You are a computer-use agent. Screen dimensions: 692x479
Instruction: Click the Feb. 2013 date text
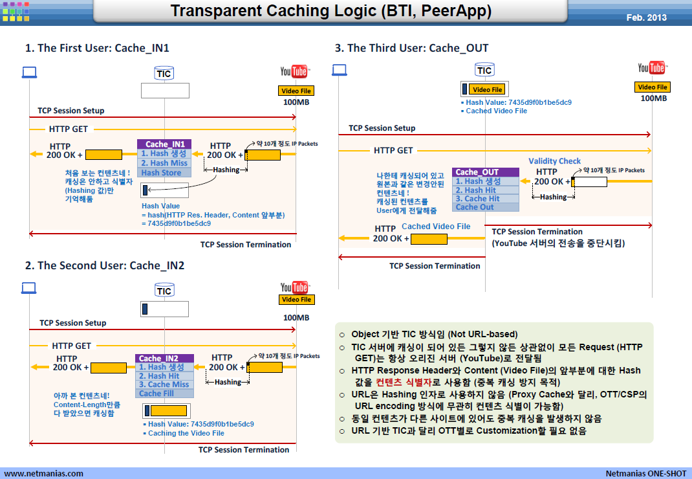tap(646, 17)
